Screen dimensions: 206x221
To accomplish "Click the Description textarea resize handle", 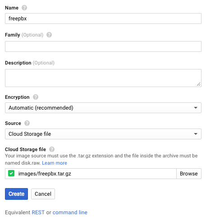I will coord(199,84).
